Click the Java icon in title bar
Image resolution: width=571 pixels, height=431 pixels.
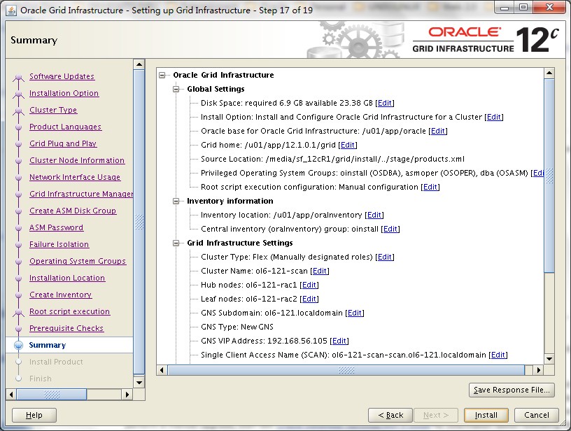[x=11, y=10]
